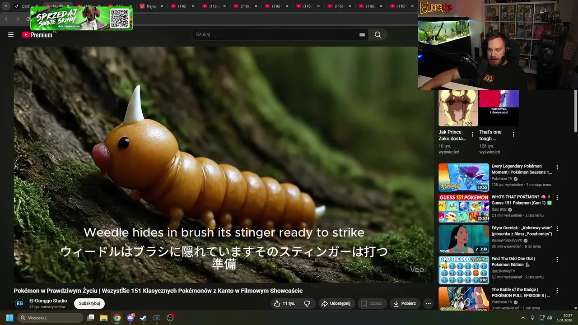Open Discord from the taskbar

(x=131, y=318)
